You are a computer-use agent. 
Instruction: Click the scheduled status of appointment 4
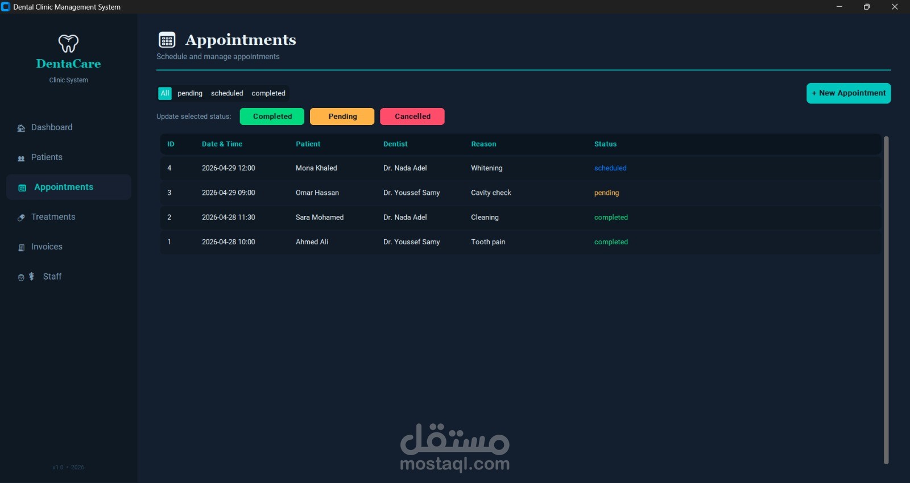click(x=610, y=168)
